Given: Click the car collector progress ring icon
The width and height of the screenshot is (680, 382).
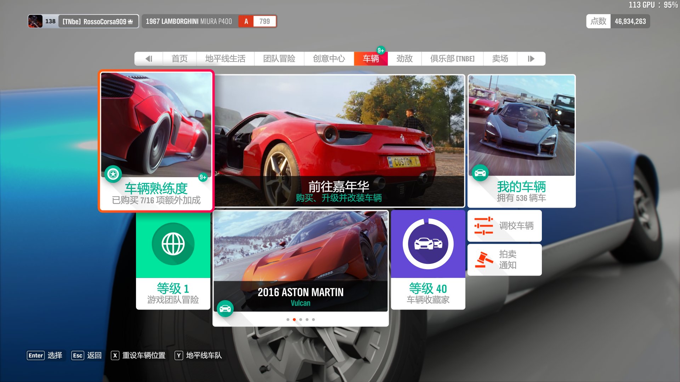Looking at the screenshot, I should (428, 244).
